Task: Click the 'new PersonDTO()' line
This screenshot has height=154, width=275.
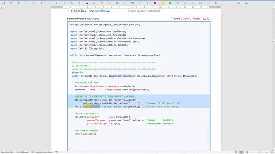Action: coord(103,117)
